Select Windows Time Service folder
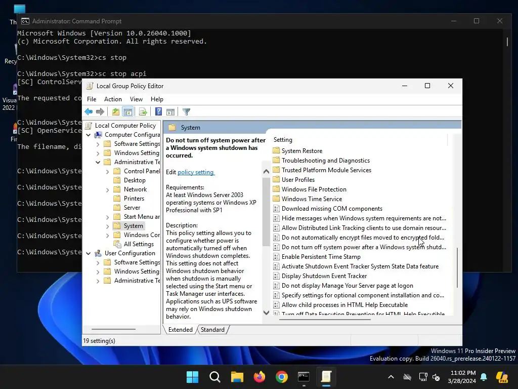Screen dimensions: 518x389 (x=312, y=199)
